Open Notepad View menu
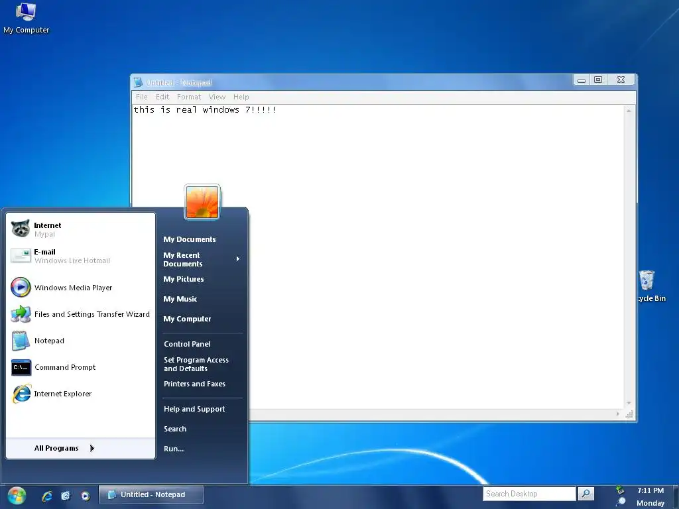This screenshot has height=509, width=679. (217, 97)
